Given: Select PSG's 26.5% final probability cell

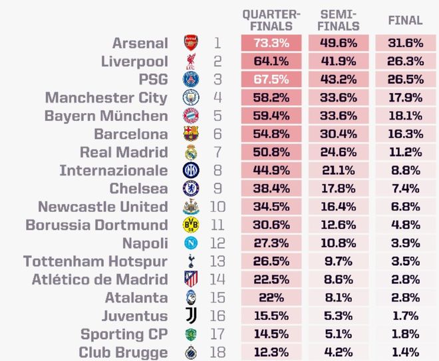Looking at the screenshot, I should coord(405,79).
